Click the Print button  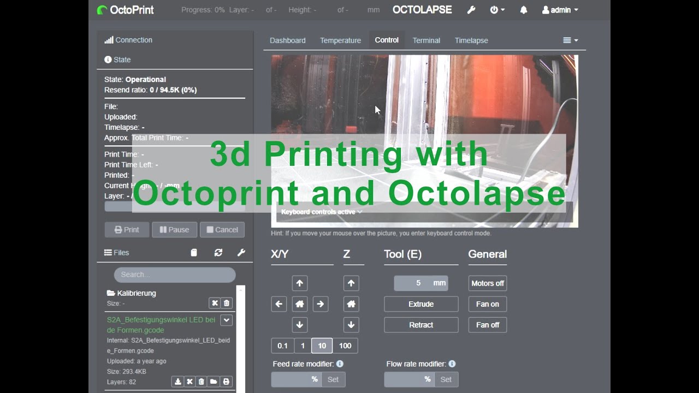pos(127,230)
